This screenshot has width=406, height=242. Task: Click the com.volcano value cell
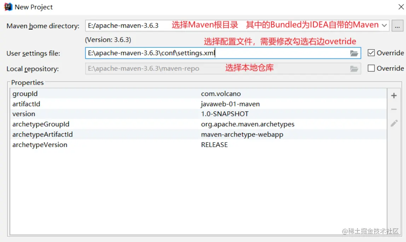[x=221, y=93]
